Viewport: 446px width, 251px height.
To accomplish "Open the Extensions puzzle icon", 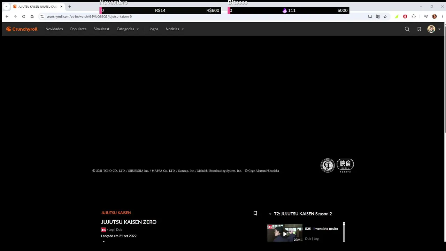I will tap(414, 16).
